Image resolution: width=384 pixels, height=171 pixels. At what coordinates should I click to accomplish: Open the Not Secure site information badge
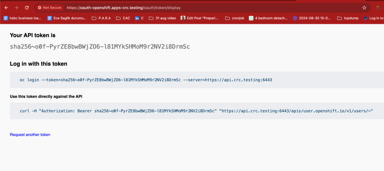[x=50, y=8]
